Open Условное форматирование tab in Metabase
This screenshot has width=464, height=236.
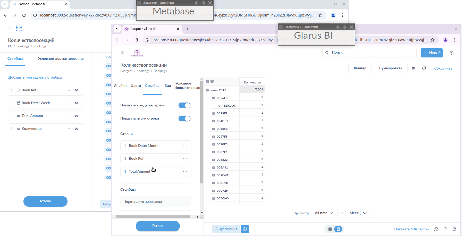tap(61, 59)
